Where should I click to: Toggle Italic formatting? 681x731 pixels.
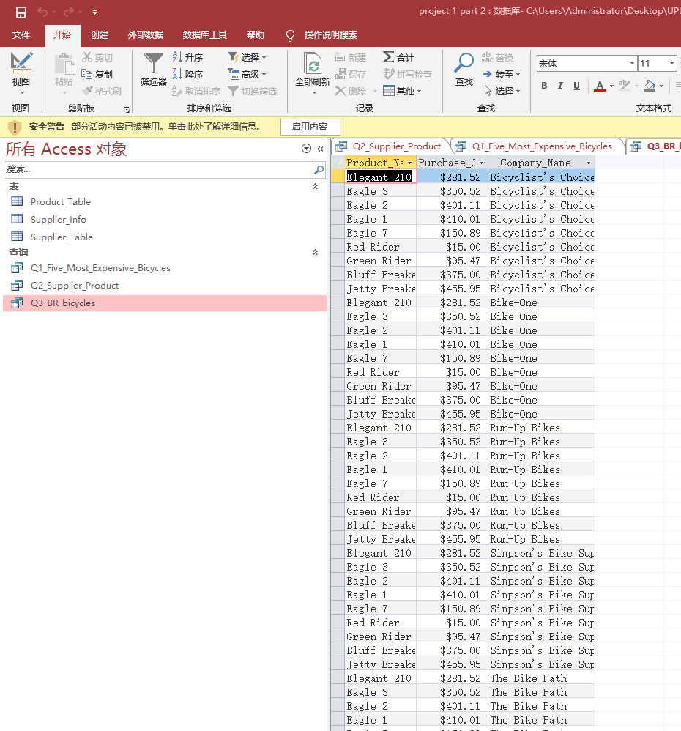click(560, 86)
